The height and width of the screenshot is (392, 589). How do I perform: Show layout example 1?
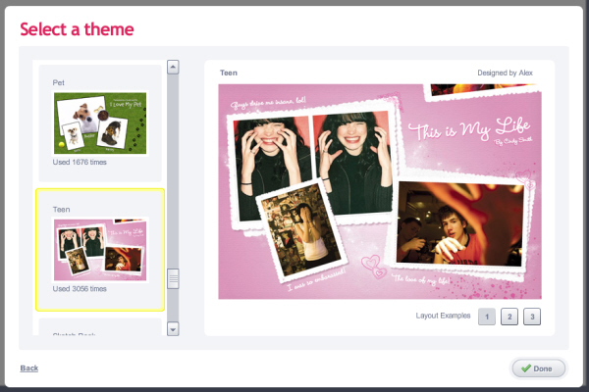pyautogui.click(x=487, y=317)
